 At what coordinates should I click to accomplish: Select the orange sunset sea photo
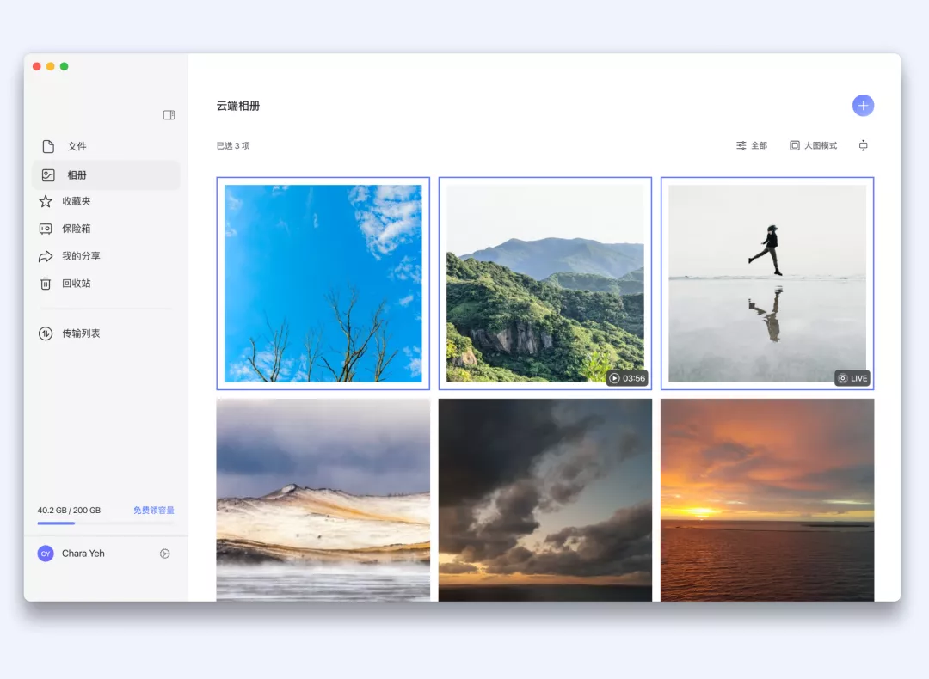point(767,500)
